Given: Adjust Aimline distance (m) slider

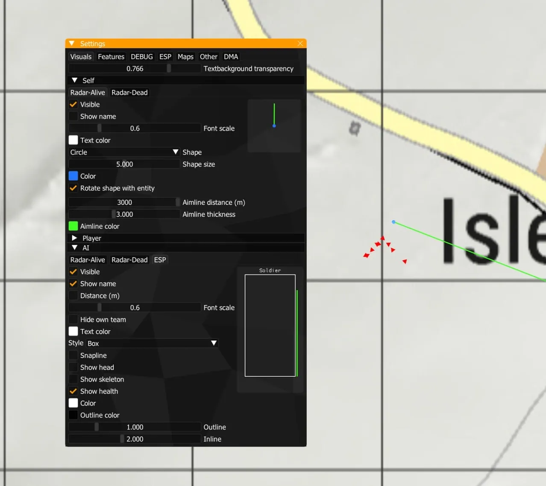Looking at the screenshot, I should pos(124,202).
